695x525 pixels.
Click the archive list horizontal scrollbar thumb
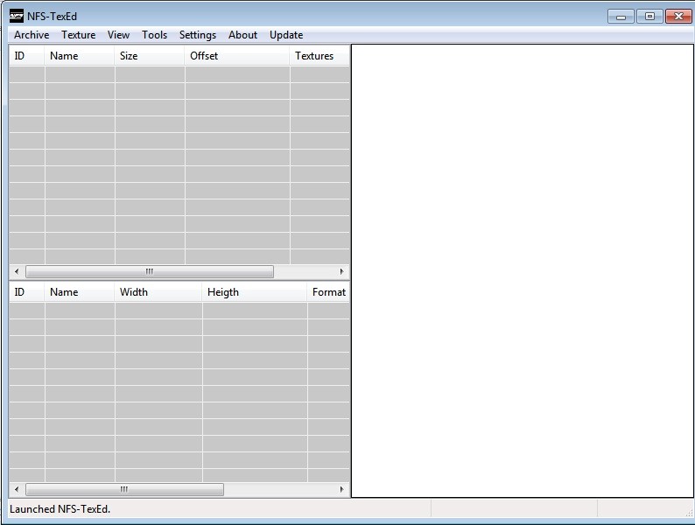(x=149, y=272)
